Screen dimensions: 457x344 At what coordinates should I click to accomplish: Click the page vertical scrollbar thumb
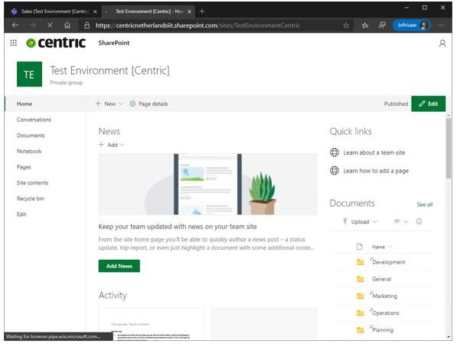tap(449, 148)
